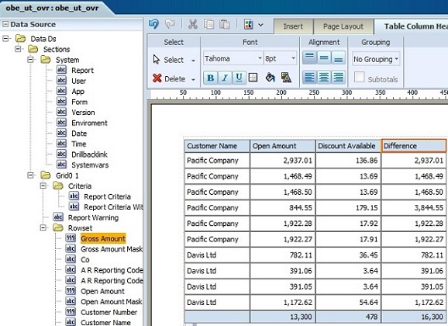The width and height of the screenshot is (448, 326).
Task: Align text left
Action: coord(309,78)
